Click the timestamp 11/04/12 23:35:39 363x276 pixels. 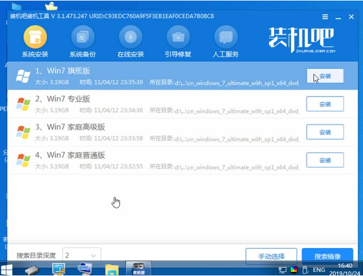tap(118, 82)
